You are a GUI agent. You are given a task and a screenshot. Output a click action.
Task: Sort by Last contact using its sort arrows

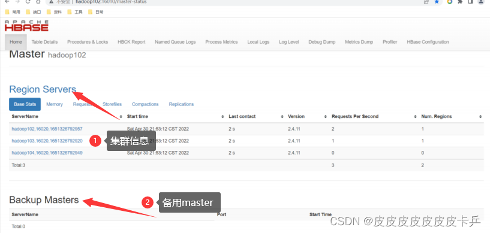tap(282, 117)
